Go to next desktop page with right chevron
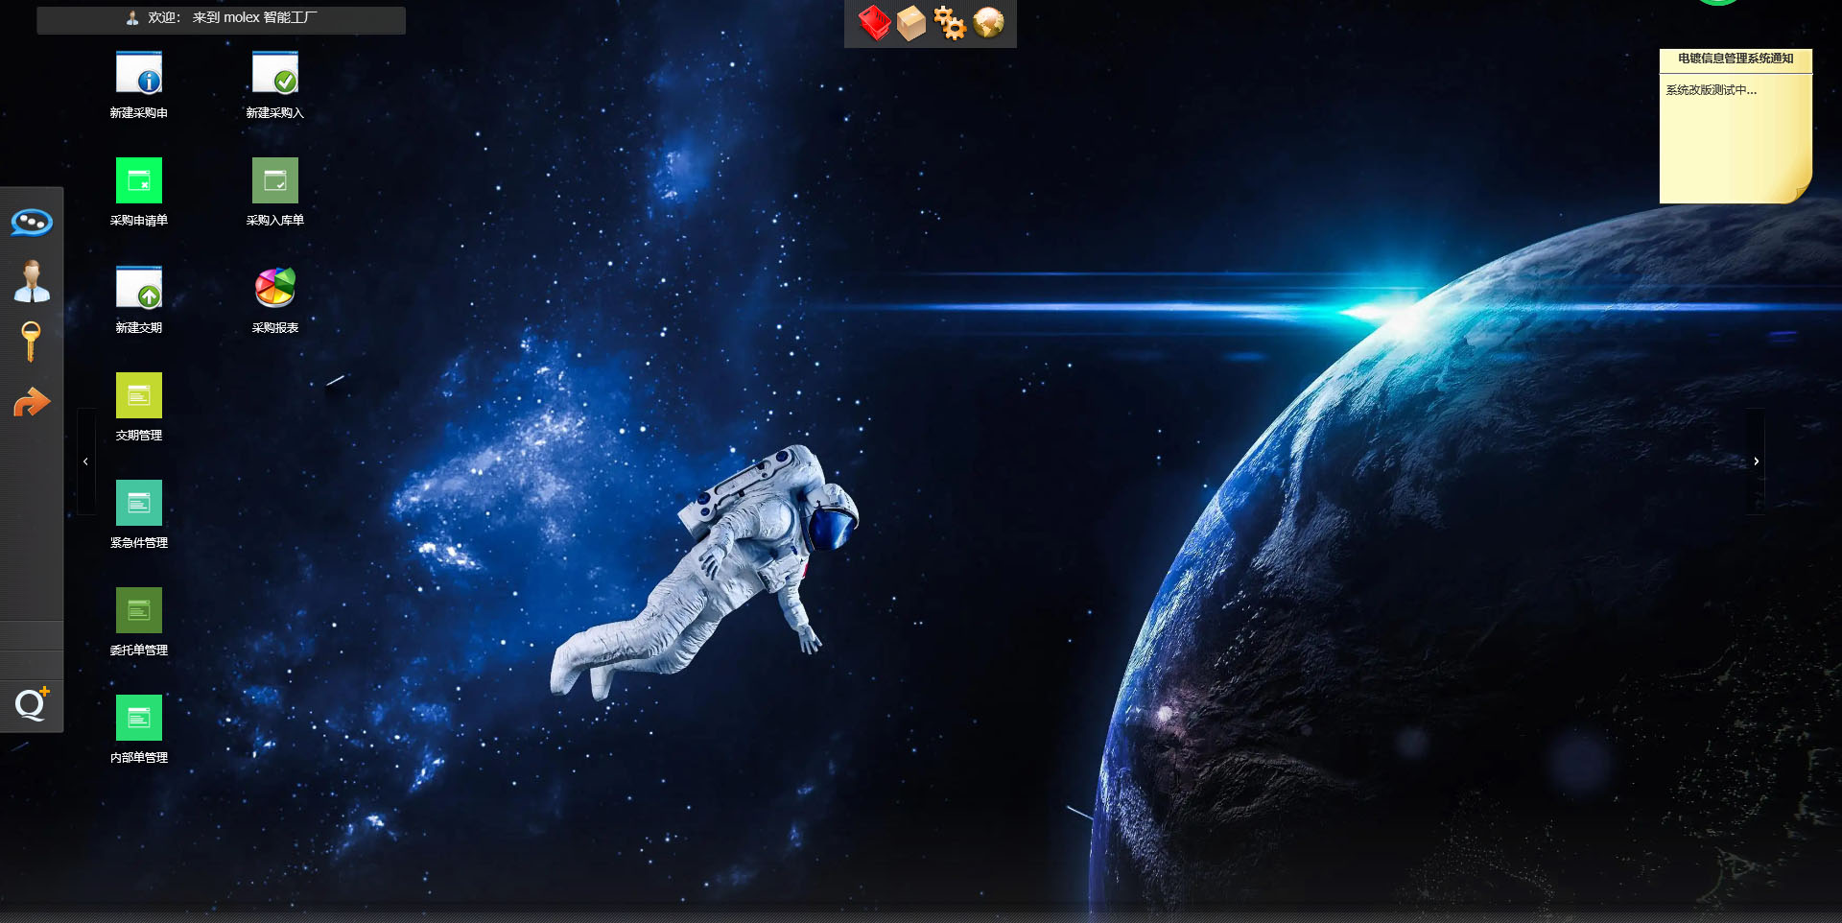This screenshot has height=923, width=1842. pyautogui.click(x=1756, y=461)
